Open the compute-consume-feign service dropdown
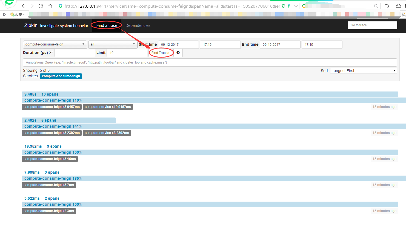406x229 pixels. 55,44
